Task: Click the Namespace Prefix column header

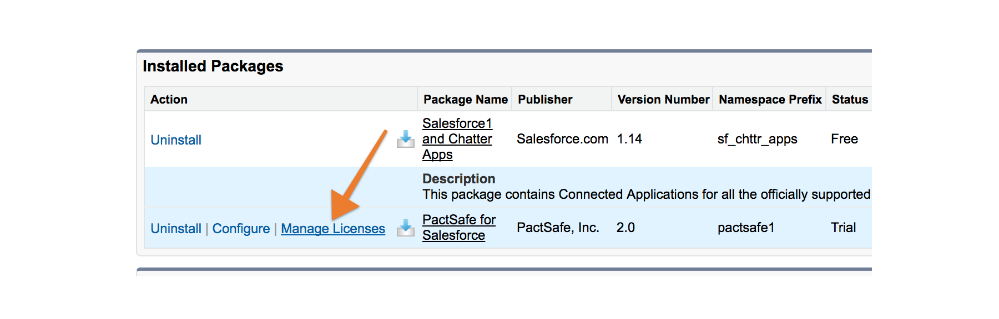Action: [770, 100]
